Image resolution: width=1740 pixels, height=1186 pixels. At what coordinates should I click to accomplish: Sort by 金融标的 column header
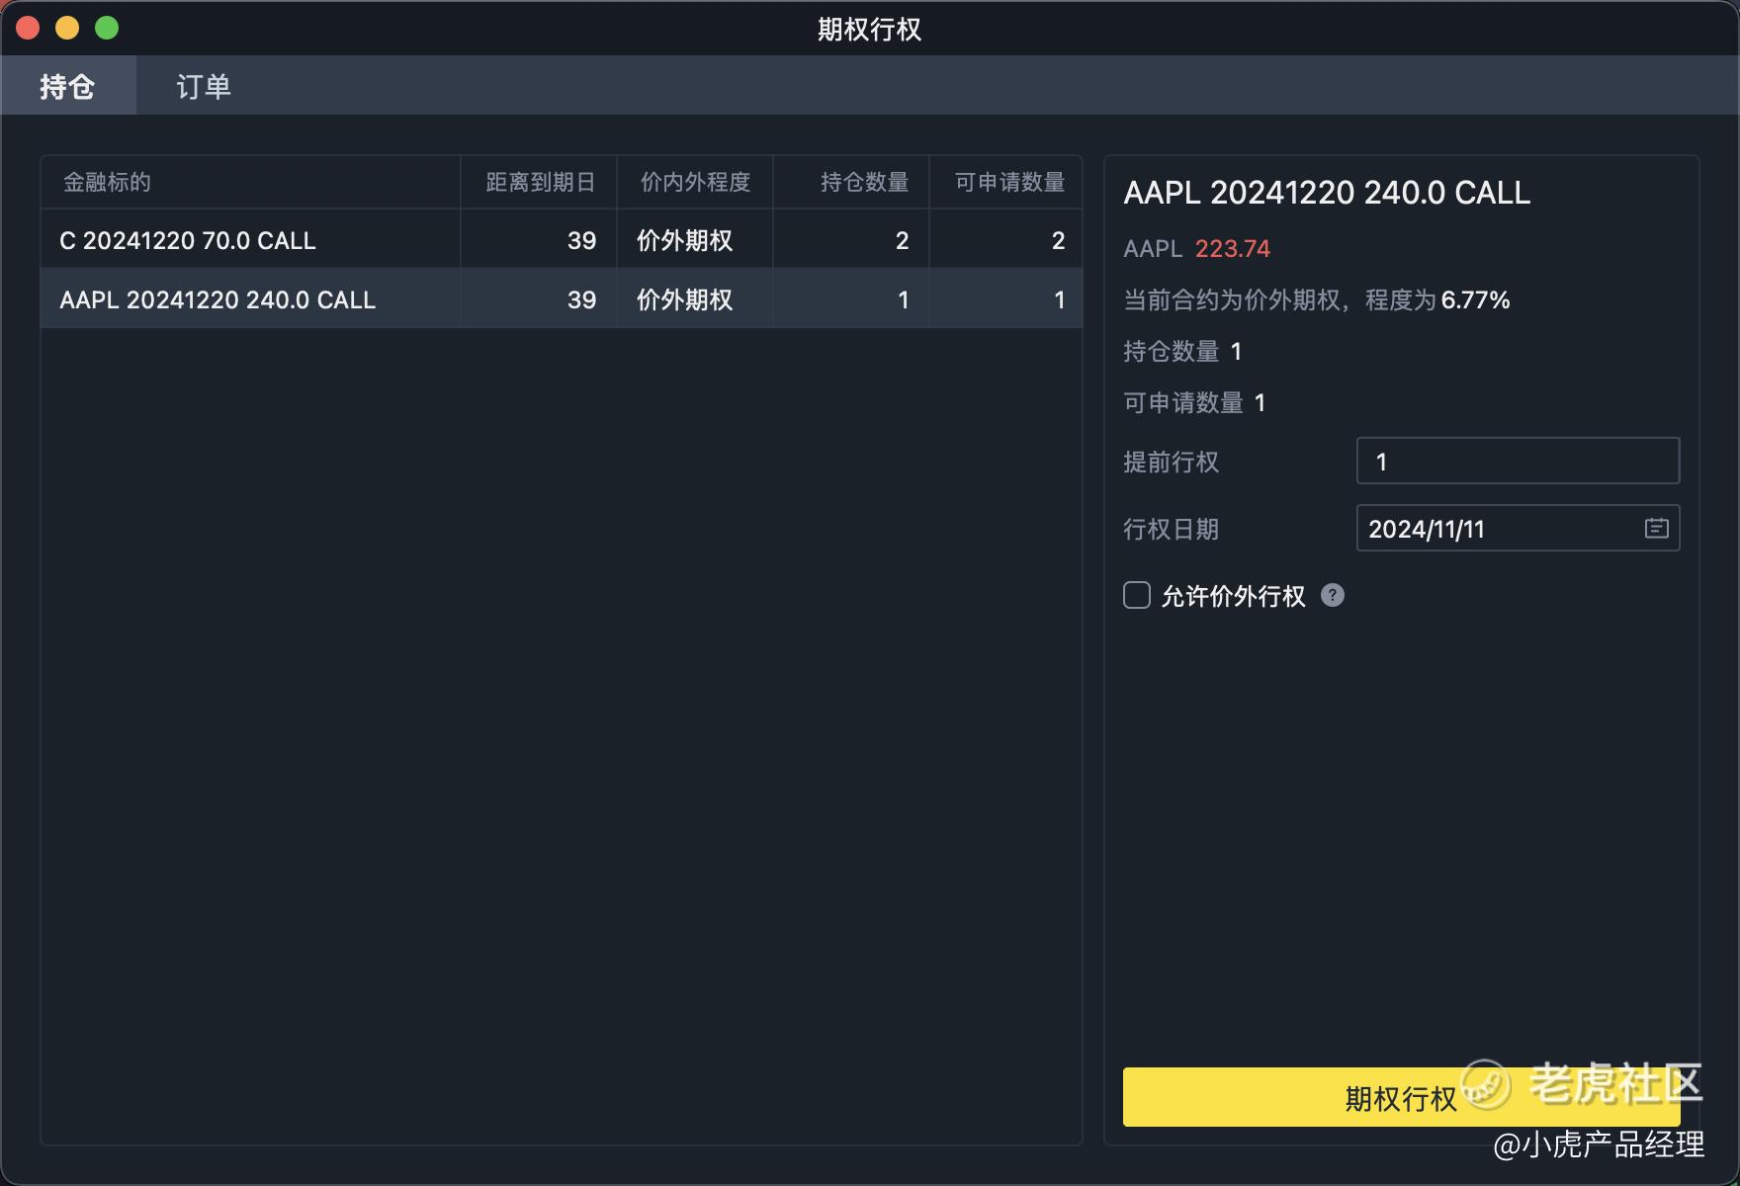coord(107,182)
